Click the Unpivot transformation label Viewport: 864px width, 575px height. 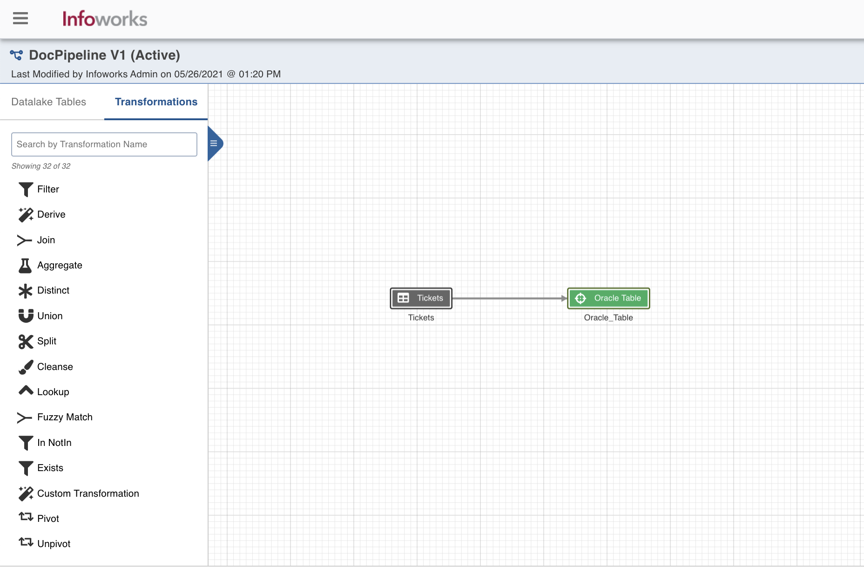pos(54,544)
